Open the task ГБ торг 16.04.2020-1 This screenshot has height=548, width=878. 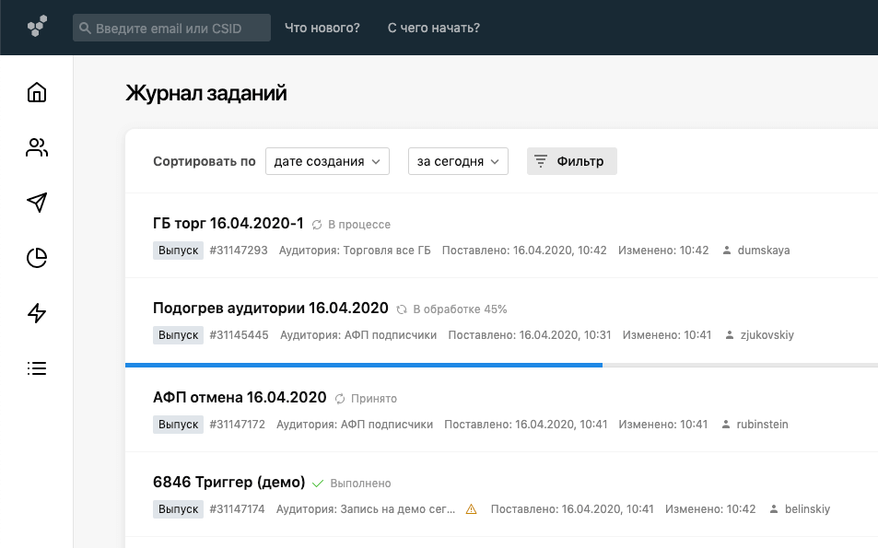point(228,223)
